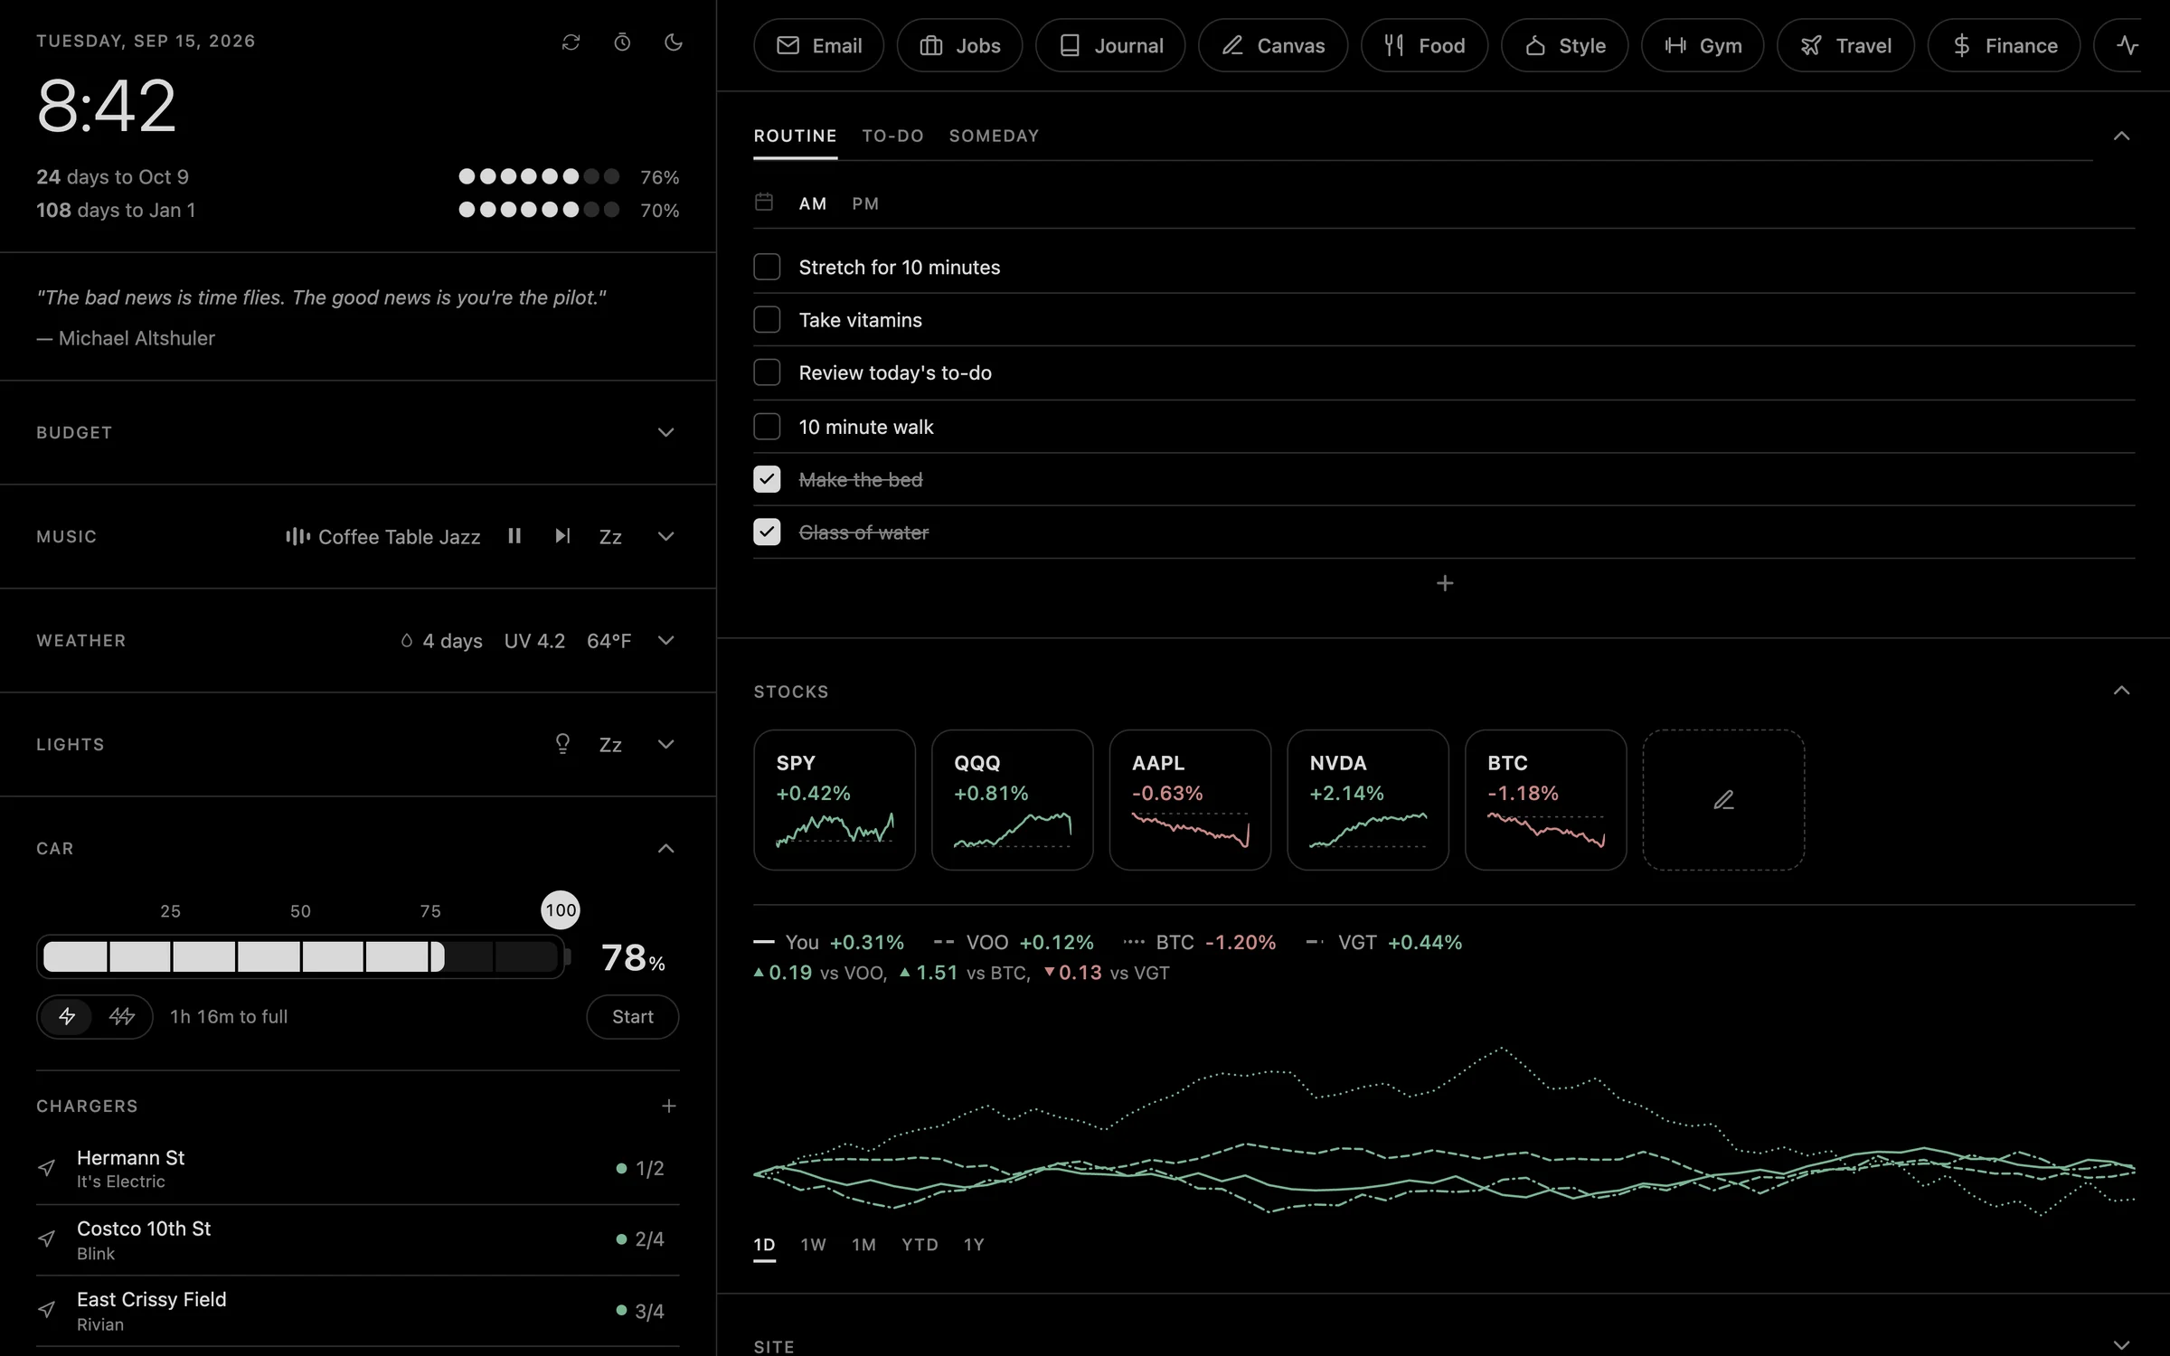
Task: Open the Email shortcut
Action: tap(818, 45)
